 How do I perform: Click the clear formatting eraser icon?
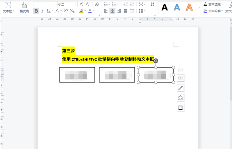tap(97, 4)
